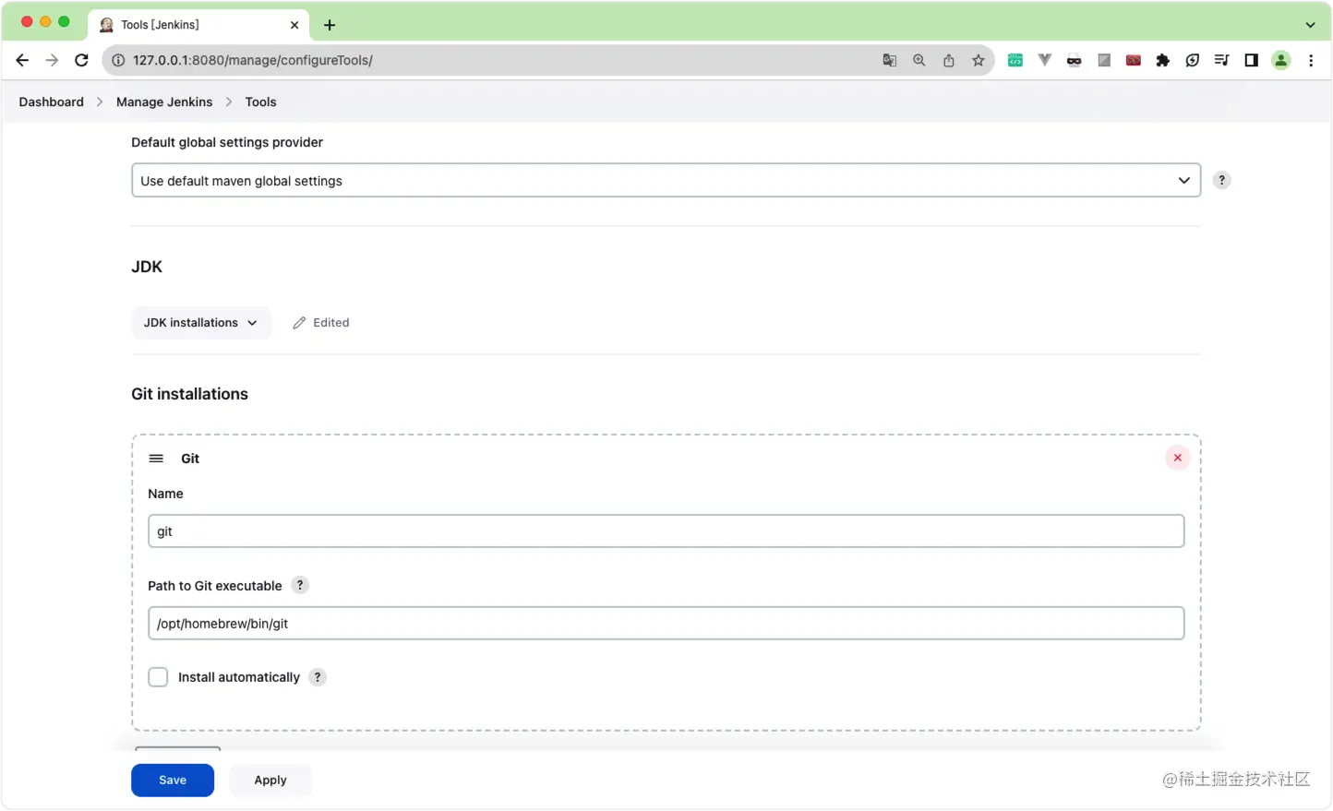1333x811 pixels.
Task: Open a new browser tab
Action: (x=330, y=25)
